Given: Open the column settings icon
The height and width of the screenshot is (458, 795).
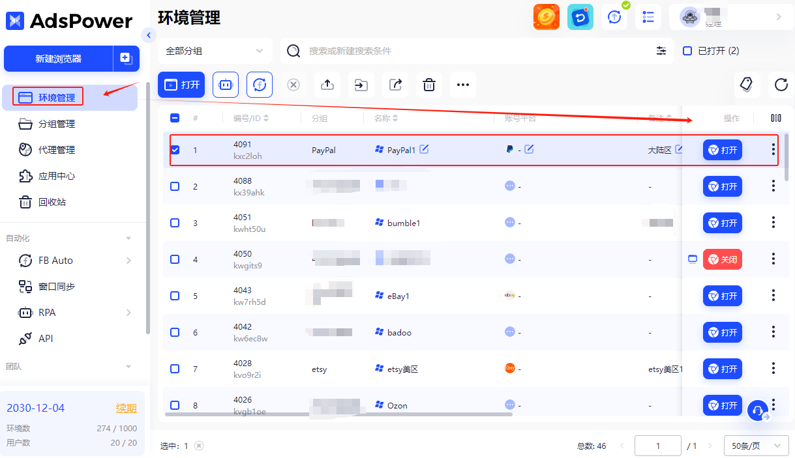Looking at the screenshot, I should coord(776,118).
